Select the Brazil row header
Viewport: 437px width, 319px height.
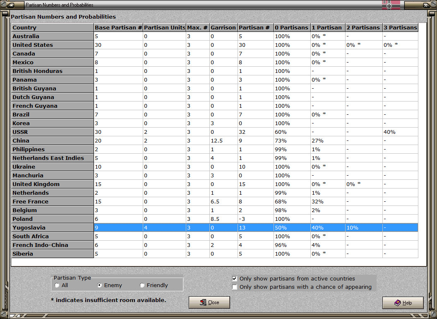pyautogui.click(x=53, y=114)
